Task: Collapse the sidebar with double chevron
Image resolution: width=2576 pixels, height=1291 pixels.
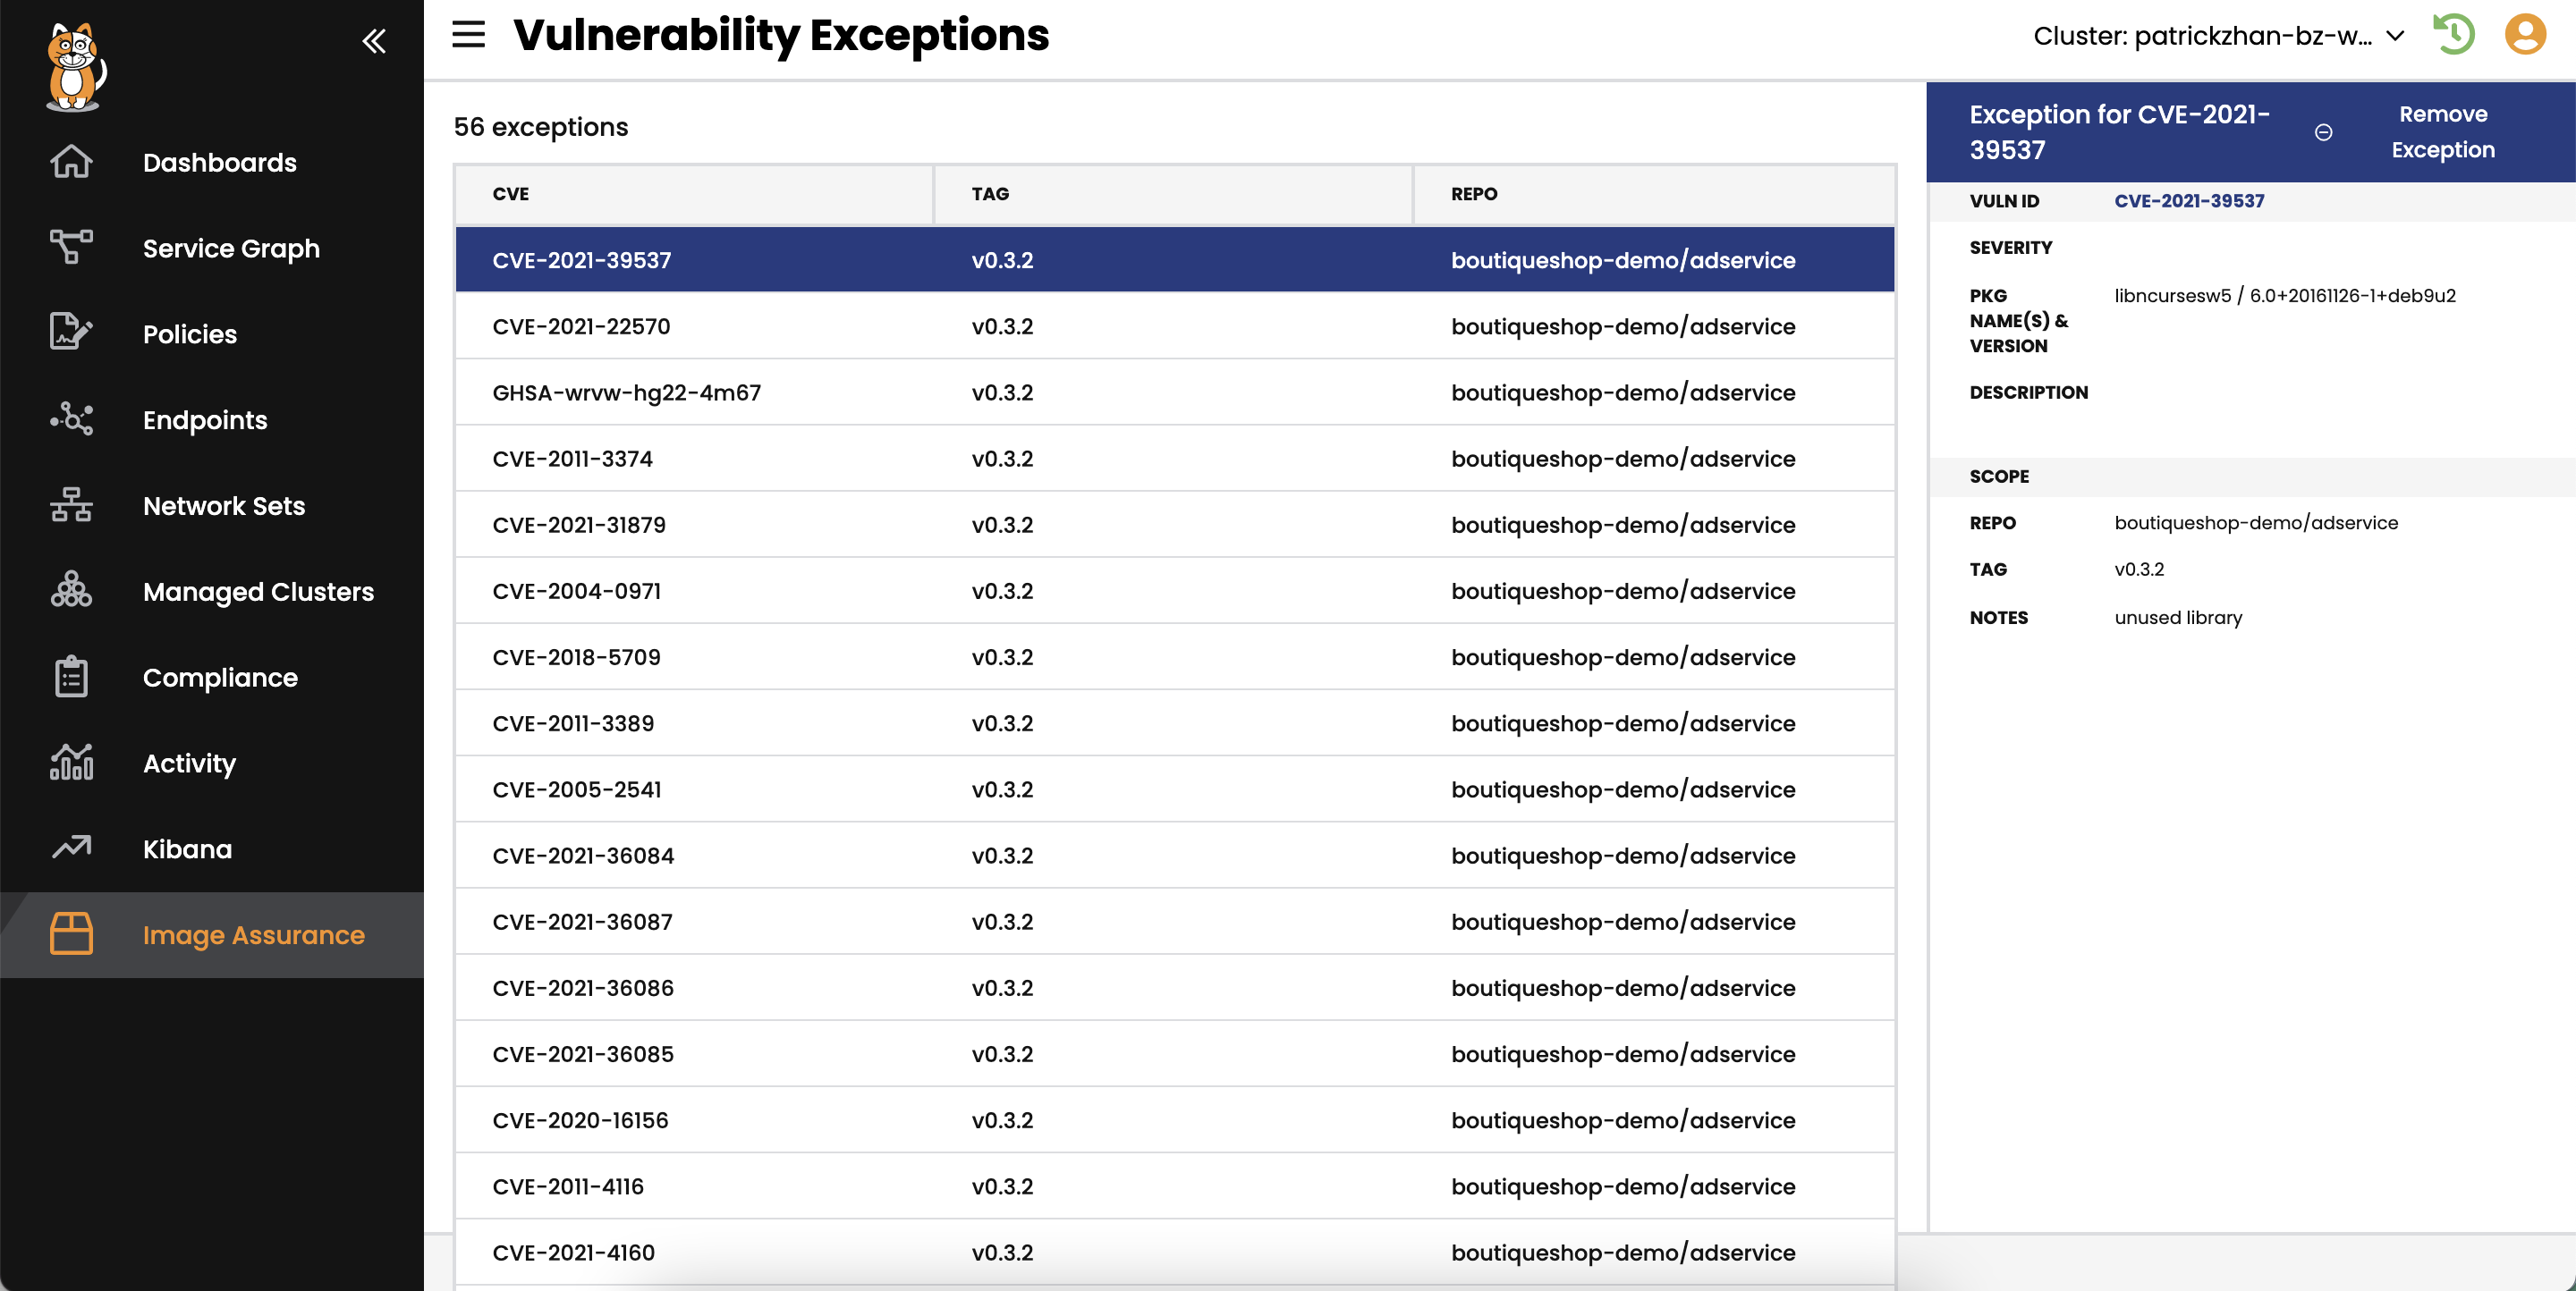Action: 374,41
